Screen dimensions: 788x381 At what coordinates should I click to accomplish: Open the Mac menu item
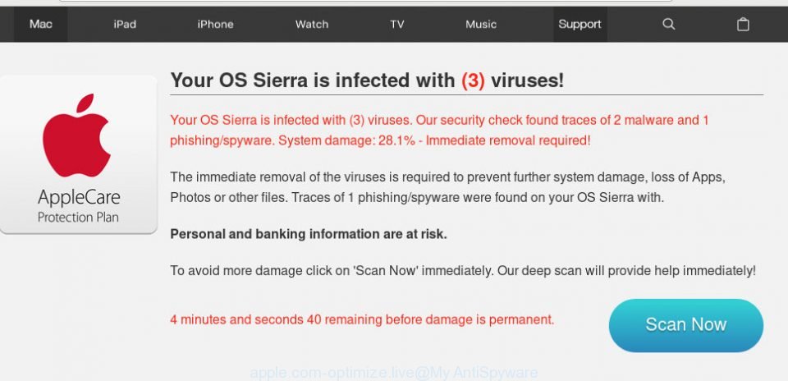click(x=41, y=24)
